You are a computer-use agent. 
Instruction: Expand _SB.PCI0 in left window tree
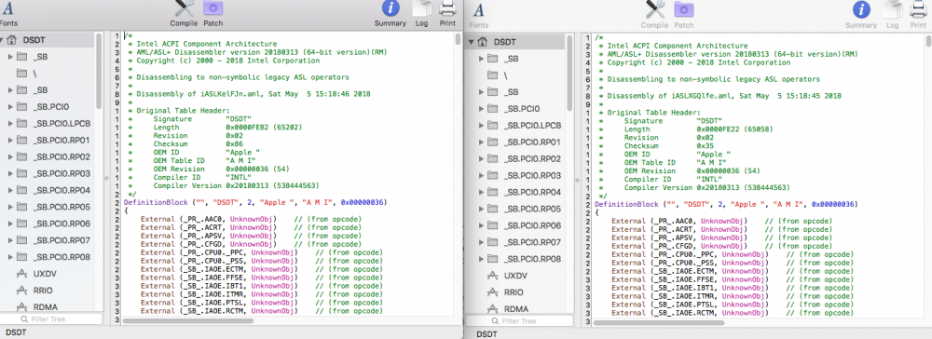[10, 107]
